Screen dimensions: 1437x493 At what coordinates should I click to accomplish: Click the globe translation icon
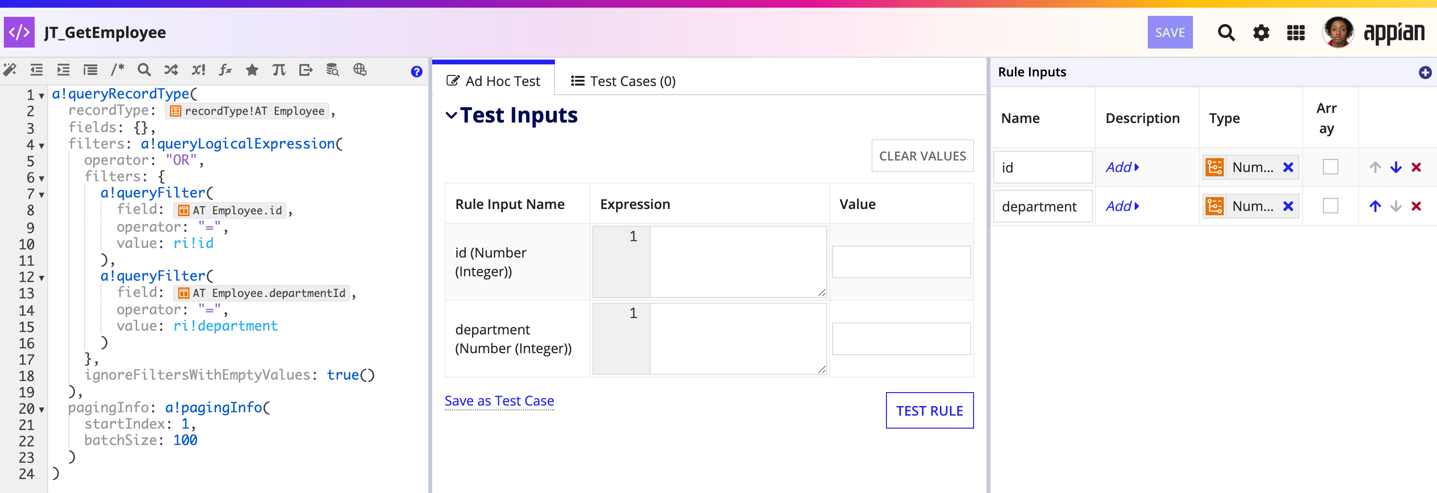click(x=360, y=70)
